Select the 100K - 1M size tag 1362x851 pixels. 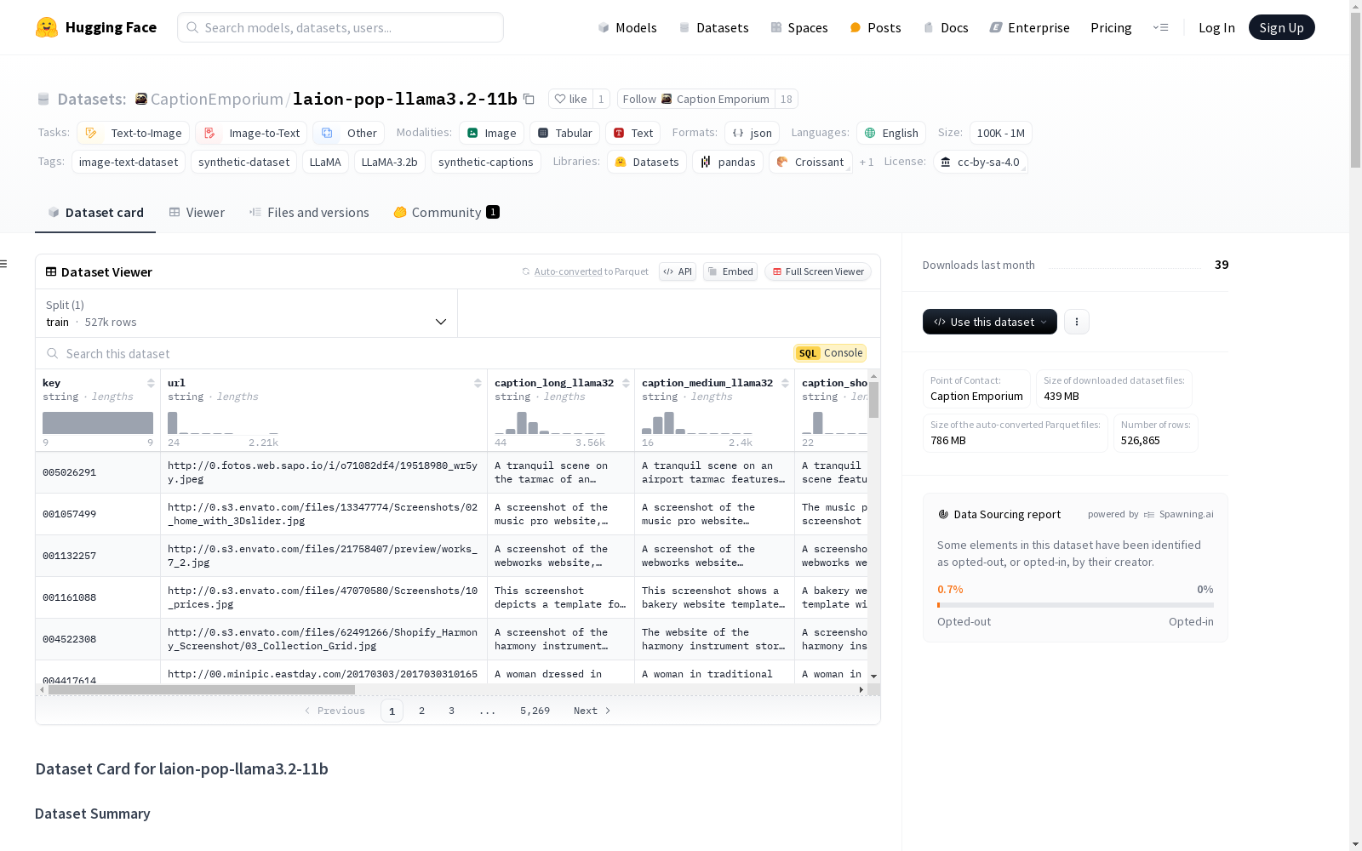point(1001,133)
